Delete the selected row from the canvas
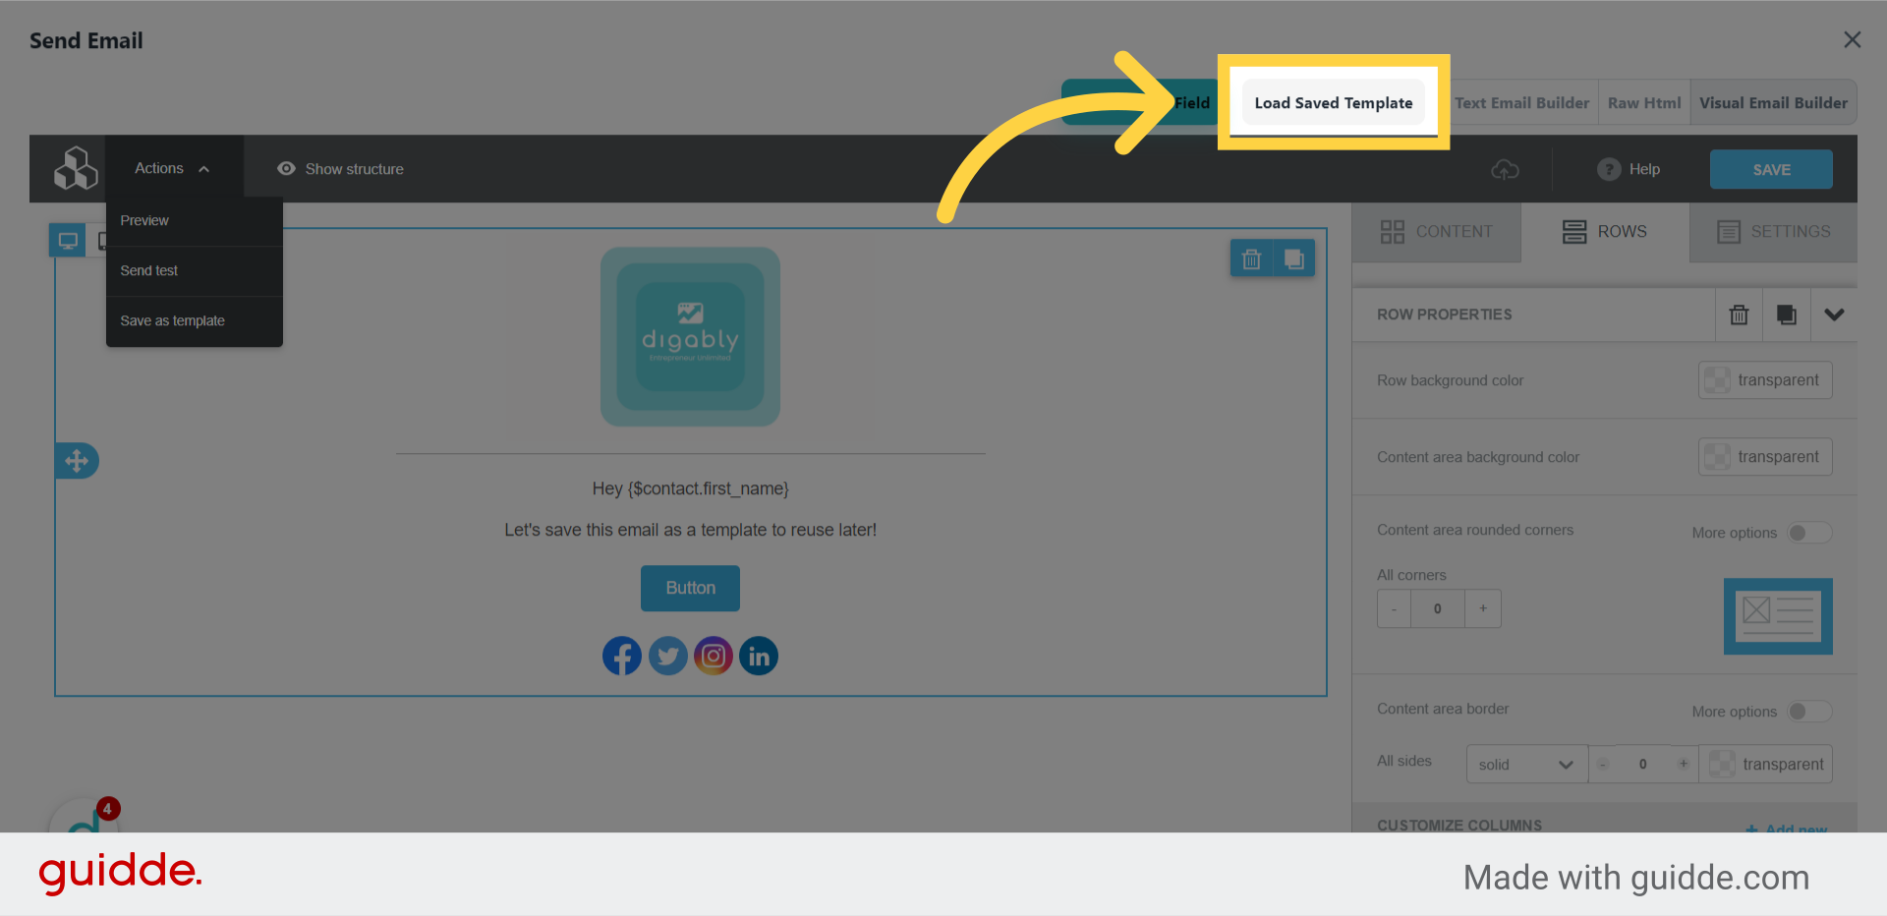1887x916 pixels. point(1251,258)
